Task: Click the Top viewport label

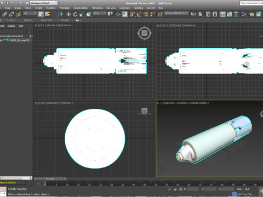Action: (x=42, y=25)
